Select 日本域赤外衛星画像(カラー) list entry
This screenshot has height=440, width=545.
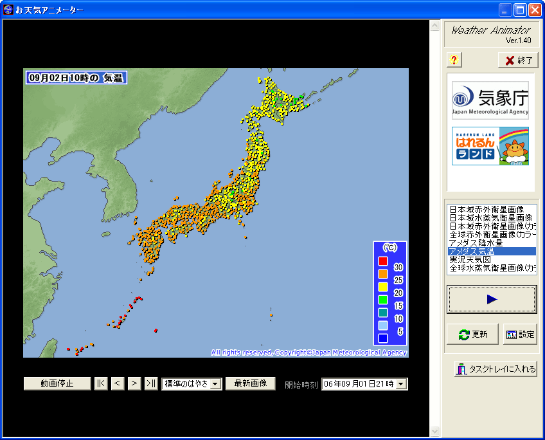click(492, 226)
